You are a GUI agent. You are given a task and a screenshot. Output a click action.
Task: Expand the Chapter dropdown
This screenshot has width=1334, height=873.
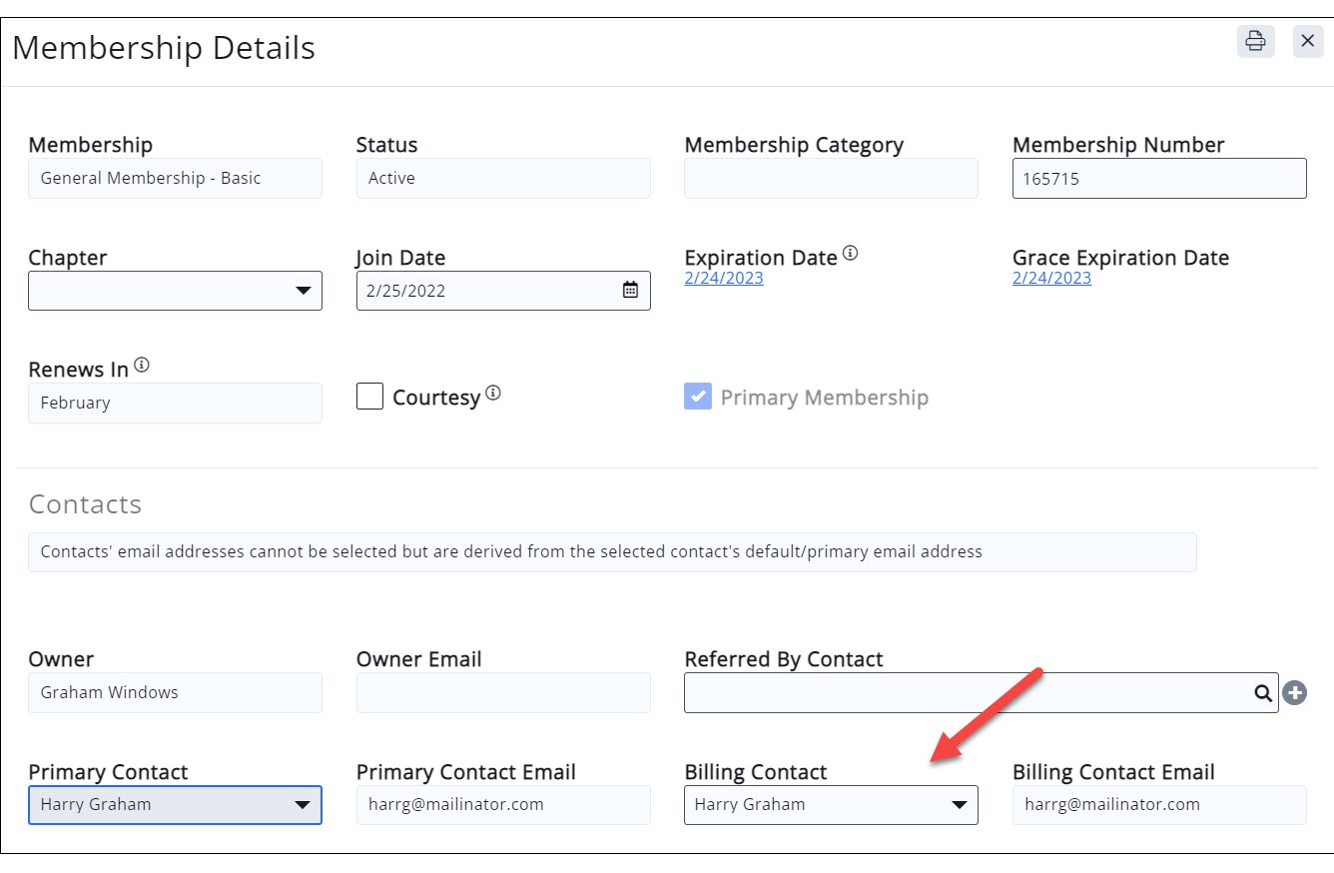coord(175,291)
